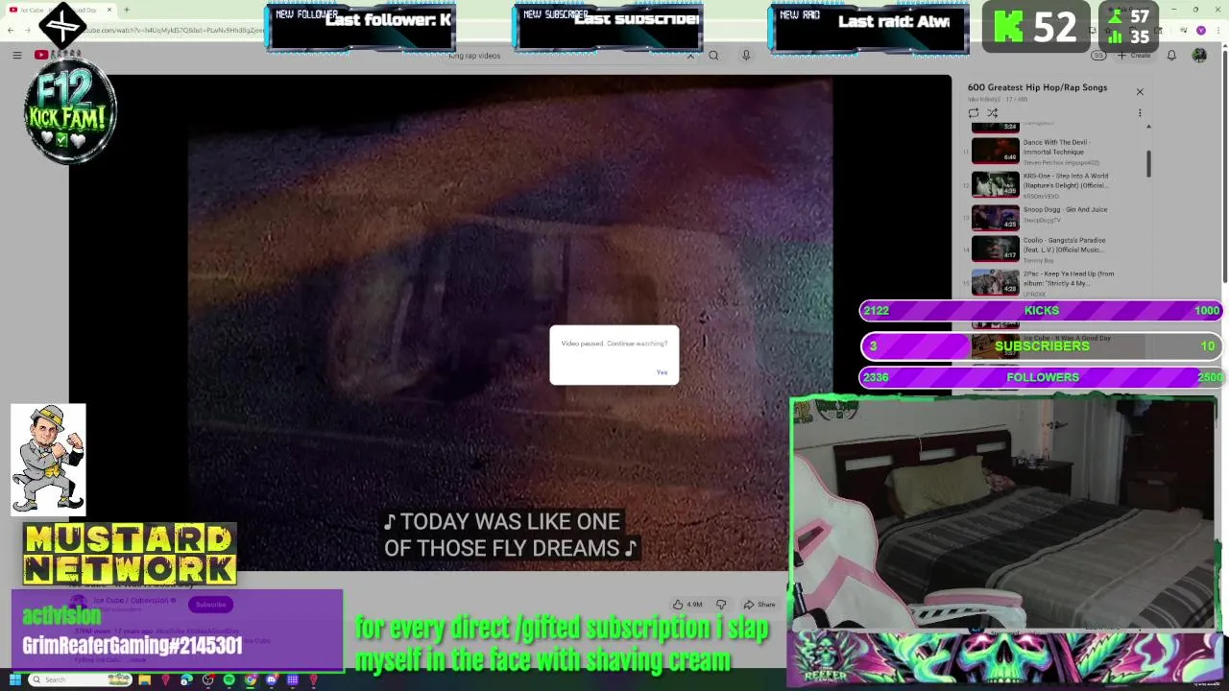This screenshot has width=1229, height=691.
Task: Play Dance With The Devil playlist item
Action: click(1056, 152)
